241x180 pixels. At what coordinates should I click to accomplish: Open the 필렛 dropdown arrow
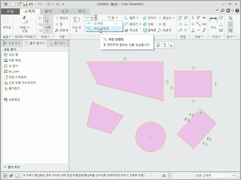pos(137,18)
